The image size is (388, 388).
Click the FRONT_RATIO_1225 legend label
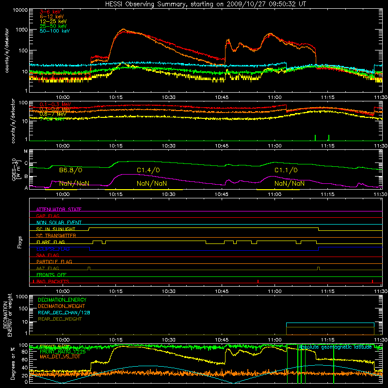[x=63, y=352]
